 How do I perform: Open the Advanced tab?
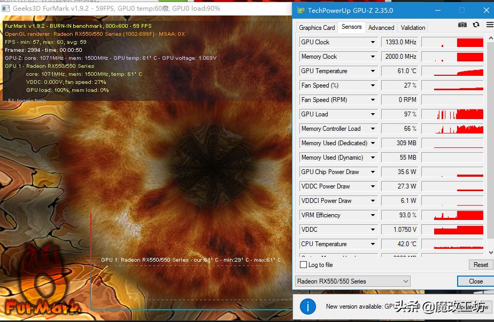(x=381, y=28)
